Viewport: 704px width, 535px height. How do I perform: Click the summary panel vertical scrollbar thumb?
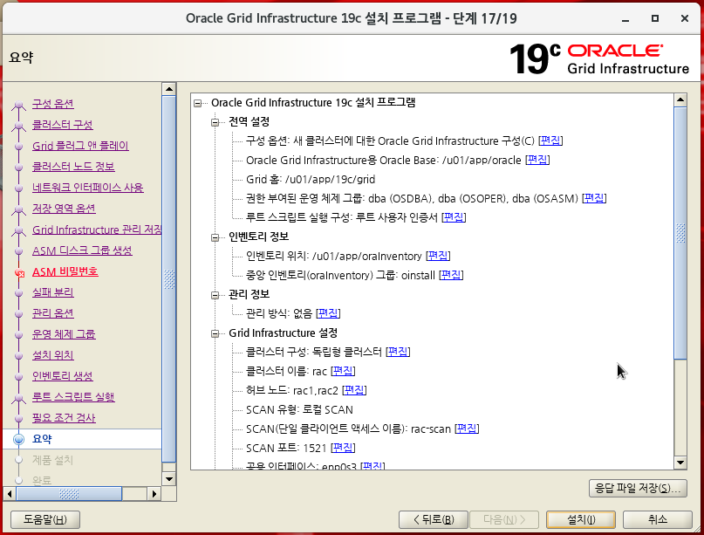[x=680, y=233]
